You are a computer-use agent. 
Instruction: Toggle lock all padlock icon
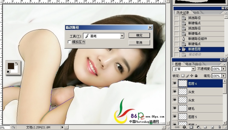click(x=196, y=76)
